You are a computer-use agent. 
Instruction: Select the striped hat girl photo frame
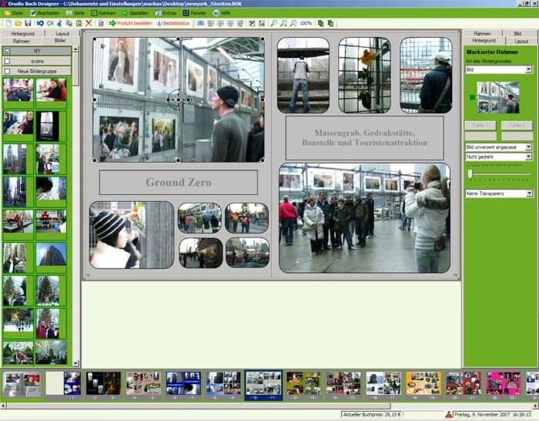(x=132, y=234)
